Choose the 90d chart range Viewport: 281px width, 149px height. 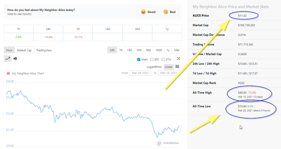(148, 50)
